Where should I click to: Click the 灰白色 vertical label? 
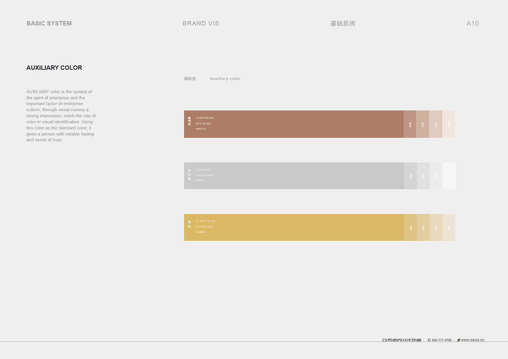189,175
